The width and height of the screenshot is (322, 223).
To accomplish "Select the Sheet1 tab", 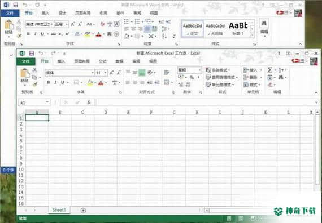I will 59,210.
